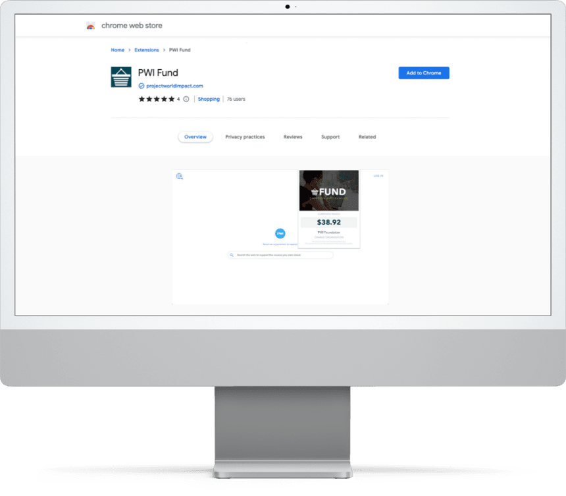Click the LOG IN link in preview
Screen dimensions: 566x496
[x=378, y=176]
